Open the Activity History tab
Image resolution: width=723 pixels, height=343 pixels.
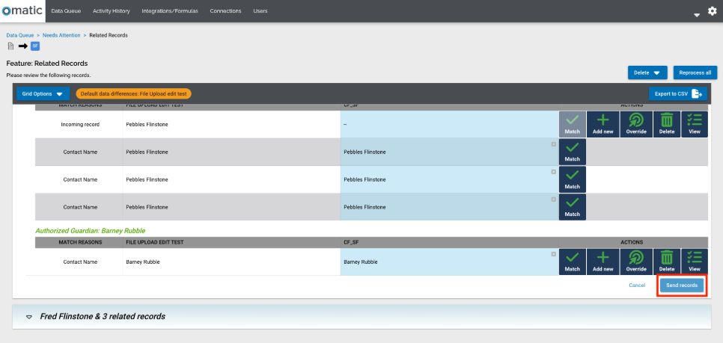(x=111, y=11)
